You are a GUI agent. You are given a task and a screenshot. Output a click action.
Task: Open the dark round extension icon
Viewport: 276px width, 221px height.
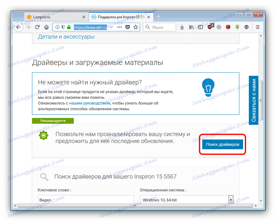[x=247, y=27]
